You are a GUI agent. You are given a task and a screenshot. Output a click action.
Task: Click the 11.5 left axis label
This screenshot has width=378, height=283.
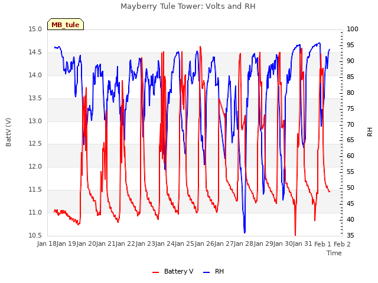point(35,190)
